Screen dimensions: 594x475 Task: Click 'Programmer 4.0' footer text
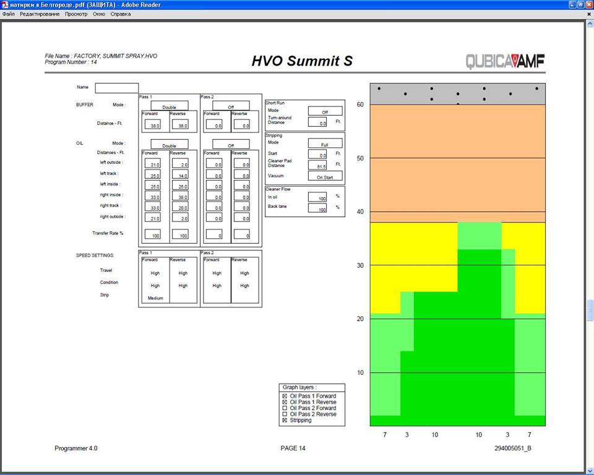[75, 448]
